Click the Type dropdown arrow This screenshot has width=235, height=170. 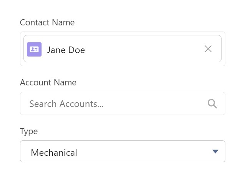[x=215, y=152]
